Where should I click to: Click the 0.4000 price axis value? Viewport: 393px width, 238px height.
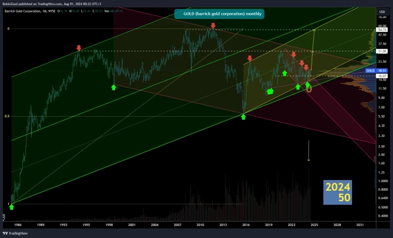(x=383, y=216)
